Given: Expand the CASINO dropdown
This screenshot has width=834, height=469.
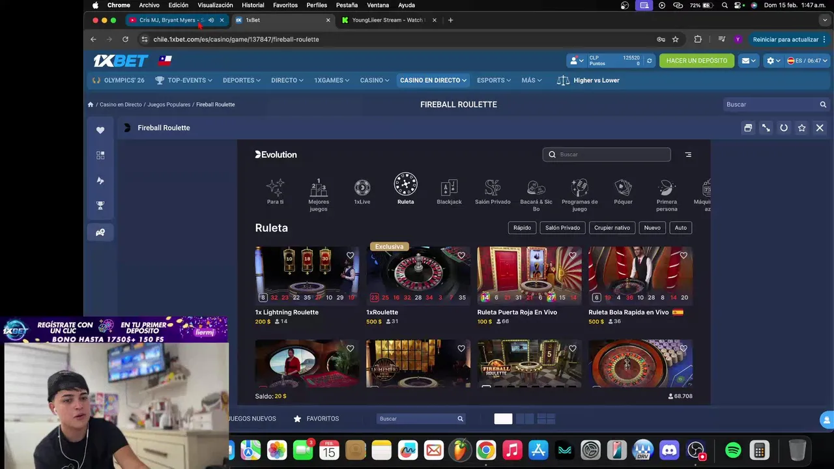Looking at the screenshot, I should pos(375,80).
